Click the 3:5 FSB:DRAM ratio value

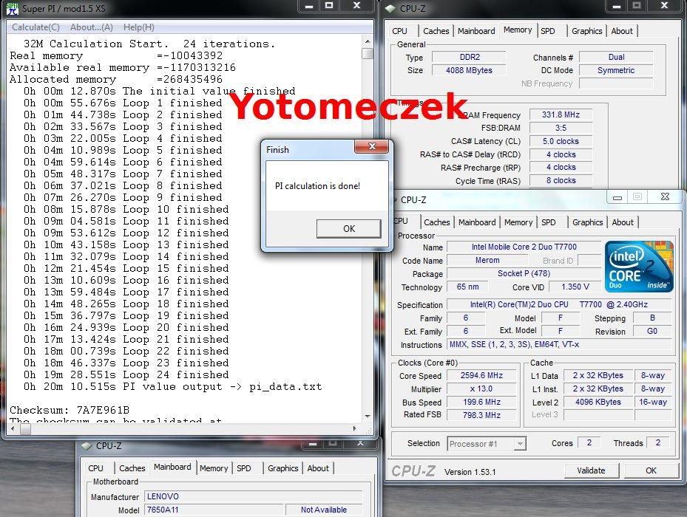point(561,128)
